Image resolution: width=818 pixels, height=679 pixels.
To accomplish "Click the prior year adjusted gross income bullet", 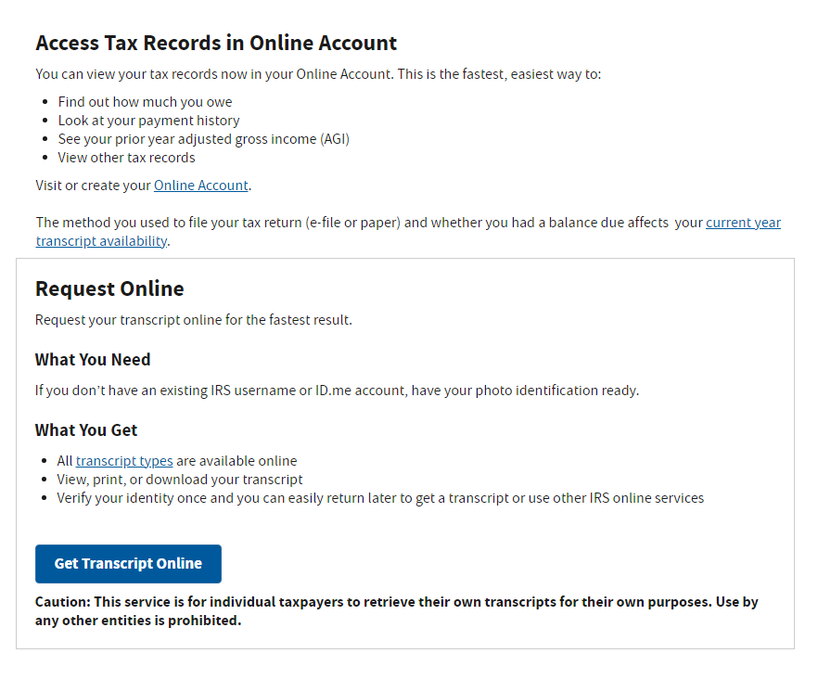I will 203,139.
